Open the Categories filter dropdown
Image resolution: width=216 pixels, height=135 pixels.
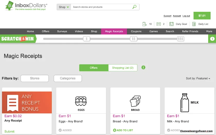(68, 78)
